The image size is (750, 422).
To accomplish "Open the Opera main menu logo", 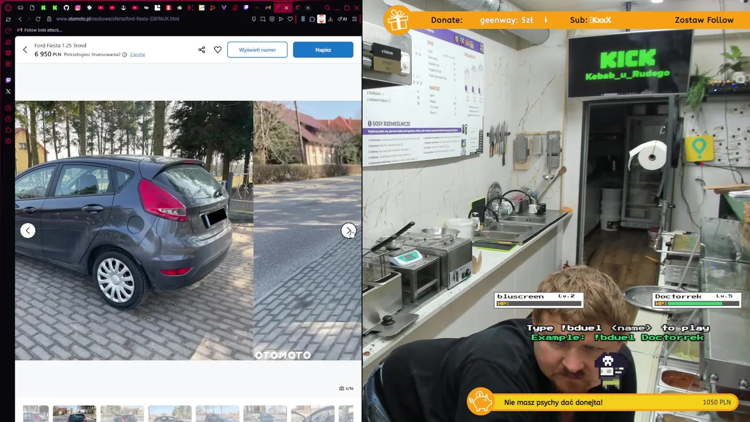I will 8,8.
